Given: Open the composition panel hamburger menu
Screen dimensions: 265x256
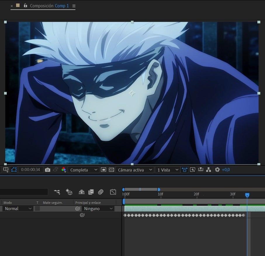Looking at the screenshot, I should 74,6.
